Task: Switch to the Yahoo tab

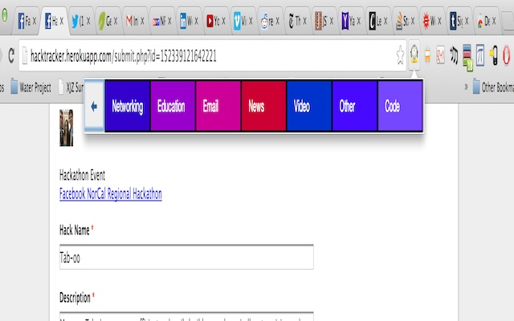Action: tap(351, 22)
